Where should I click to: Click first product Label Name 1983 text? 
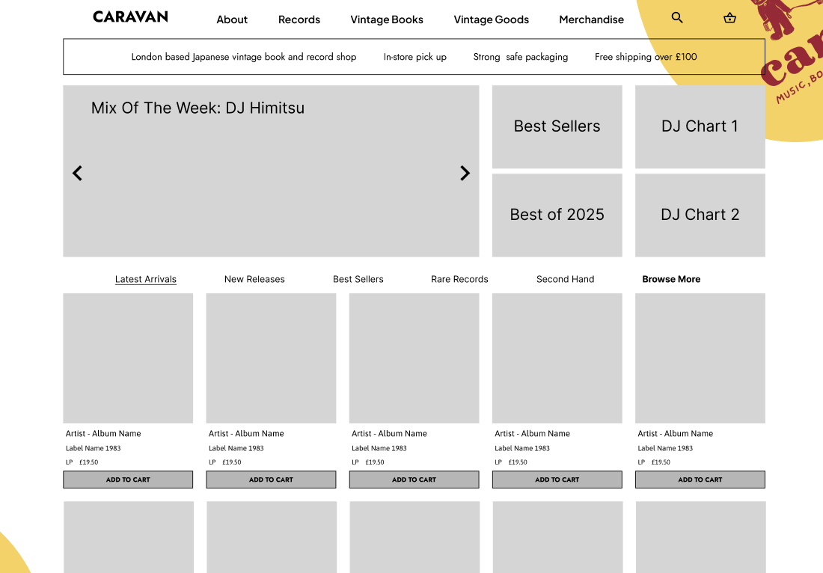pyautogui.click(x=93, y=448)
